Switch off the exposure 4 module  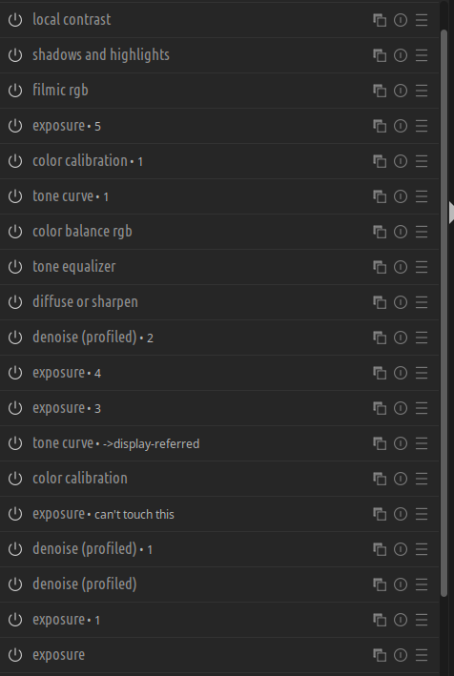click(x=15, y=373)
